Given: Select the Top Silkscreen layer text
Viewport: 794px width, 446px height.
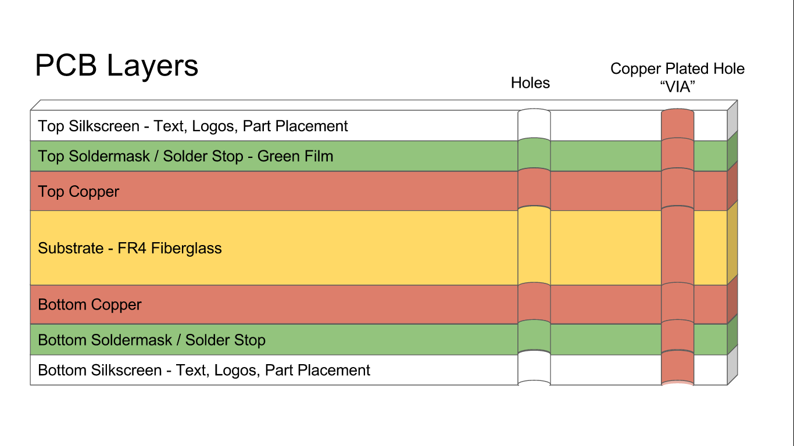Looking at the screenshot, I should (193, 126).
